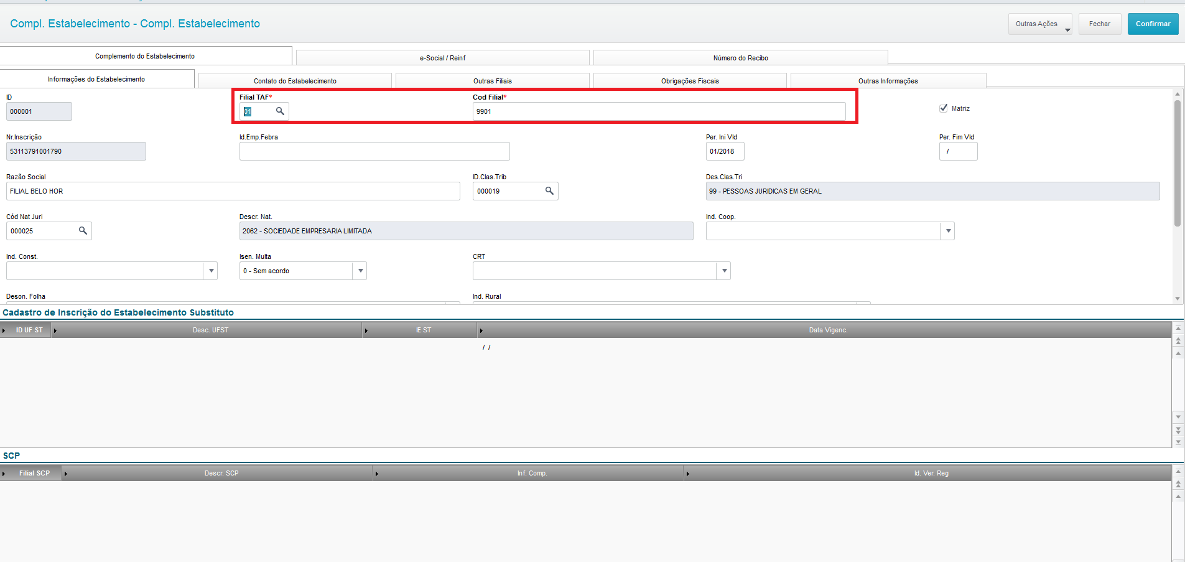Click the form scrollbar down arrow

click(x=1177, y=299)
